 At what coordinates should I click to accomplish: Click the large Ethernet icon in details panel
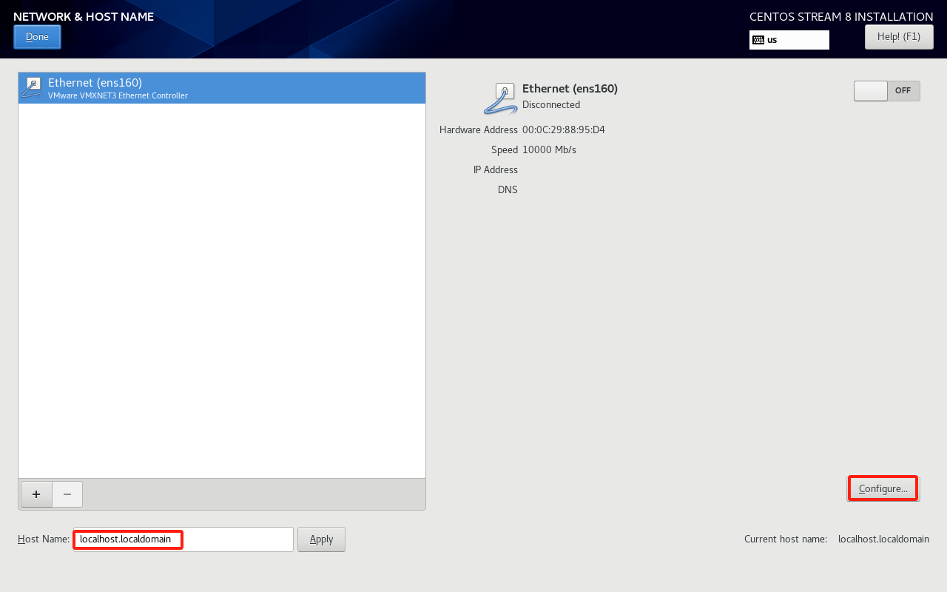(x=501, y=99)
